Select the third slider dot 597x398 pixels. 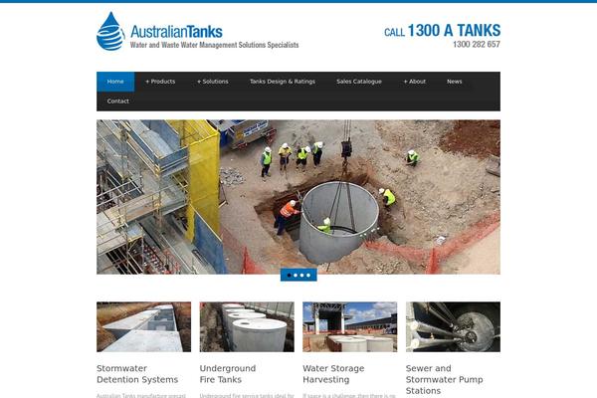(301, 275)
